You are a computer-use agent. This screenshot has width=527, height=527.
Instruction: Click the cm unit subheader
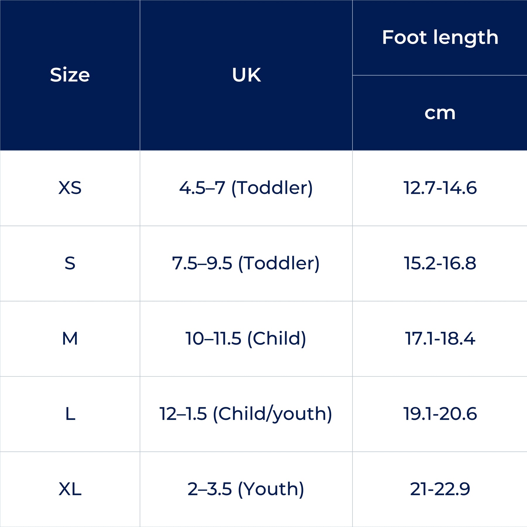coord(440,113)
